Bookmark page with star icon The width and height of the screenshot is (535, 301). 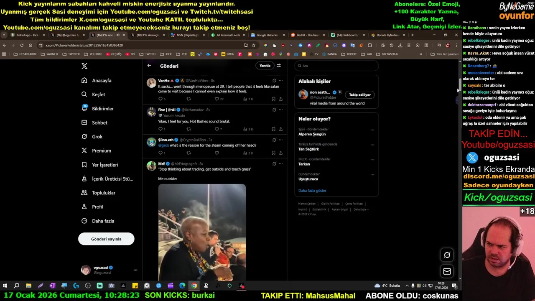point(253,45)
